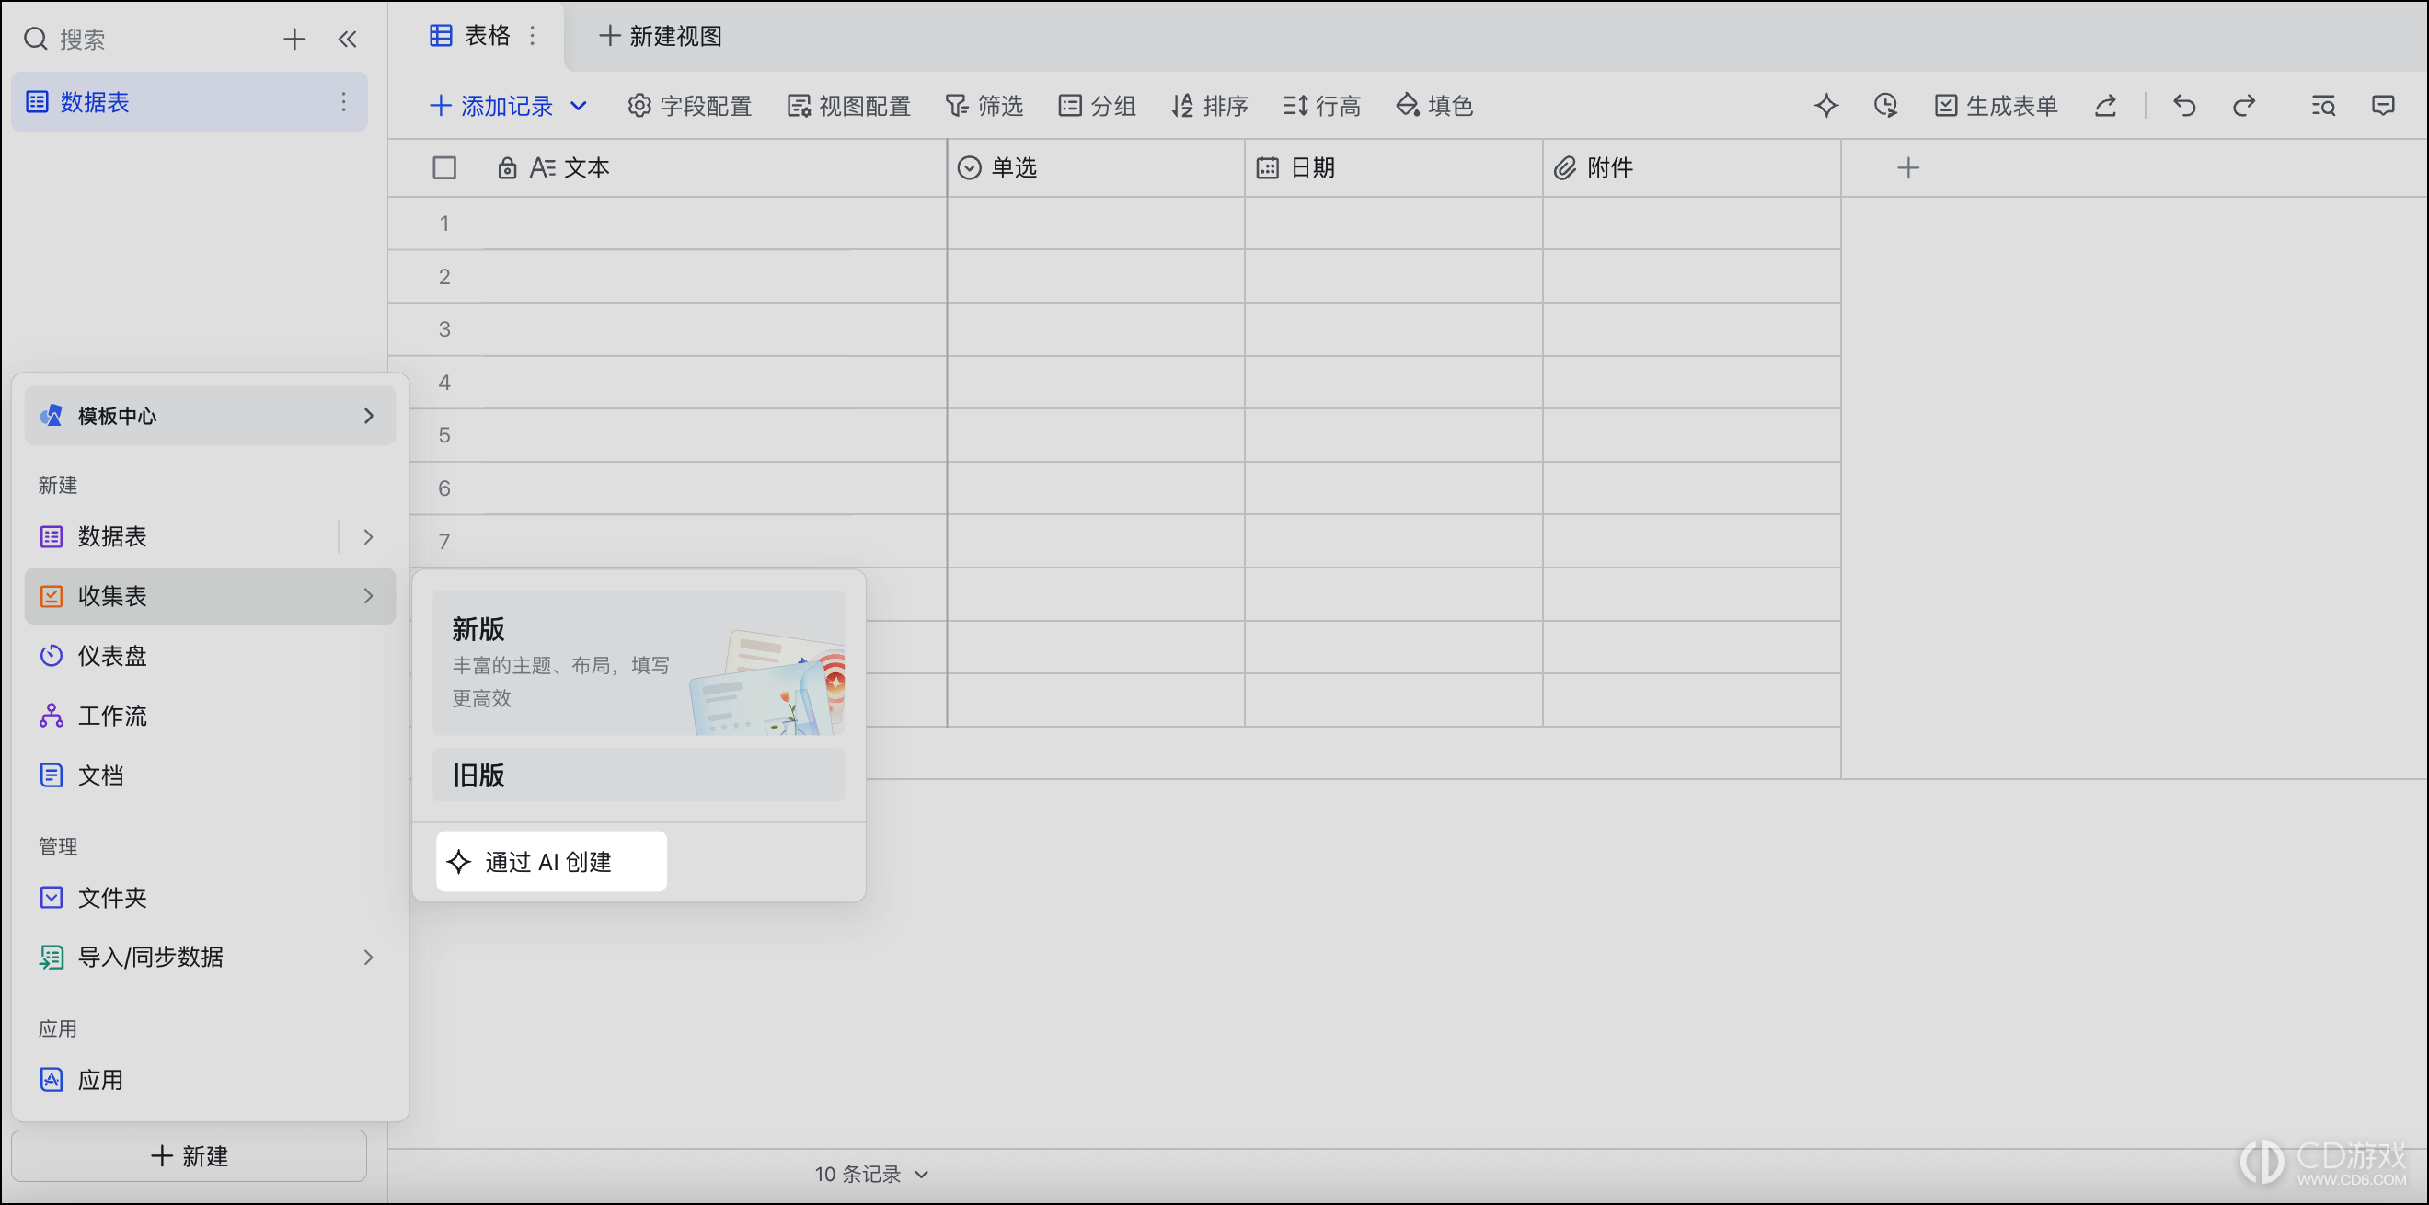Click the 分组 group tool
Screen dimensions: 2429x1205
(x=1097, y=106)
